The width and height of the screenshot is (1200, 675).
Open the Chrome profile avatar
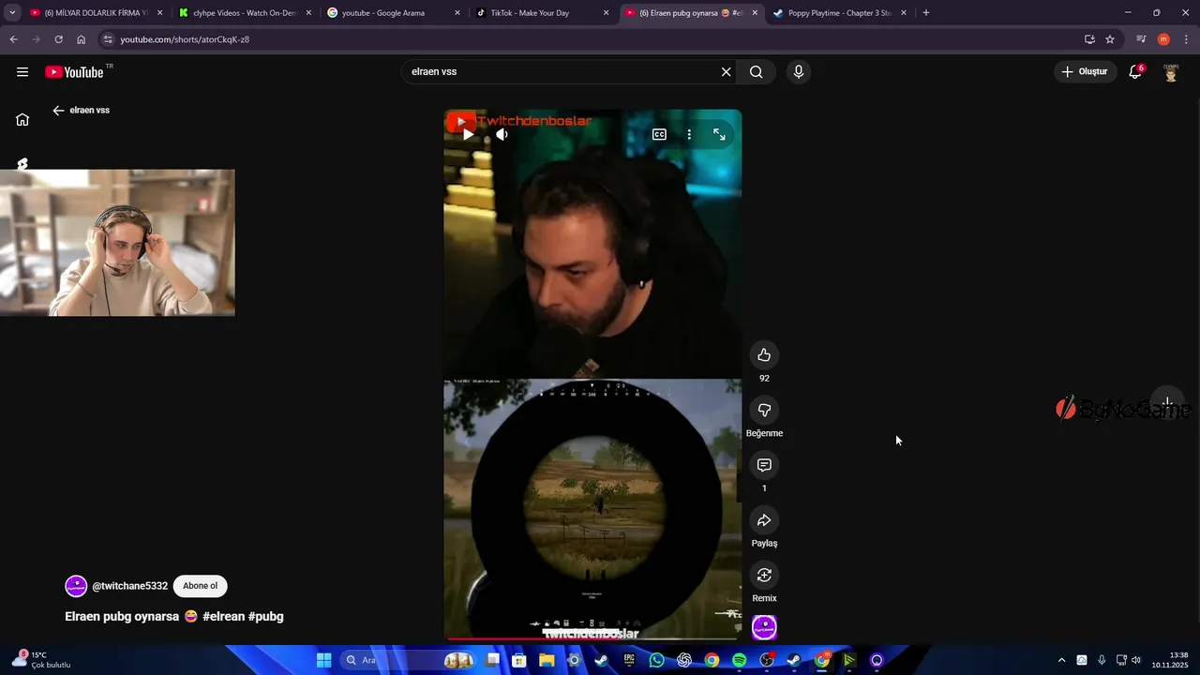(x=1163, y=39)
